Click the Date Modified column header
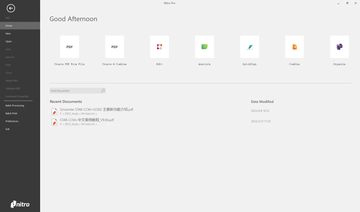This screenshot has height=212, width=360. [262, 101]
